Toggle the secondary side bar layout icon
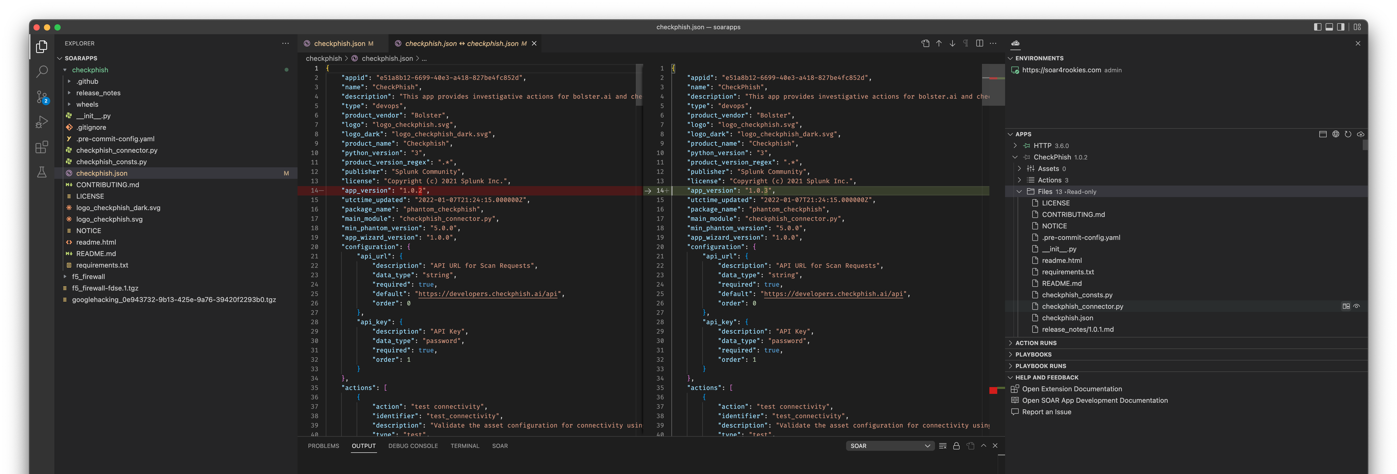Screen dimensions: 1397x474 coord(1341,27)
